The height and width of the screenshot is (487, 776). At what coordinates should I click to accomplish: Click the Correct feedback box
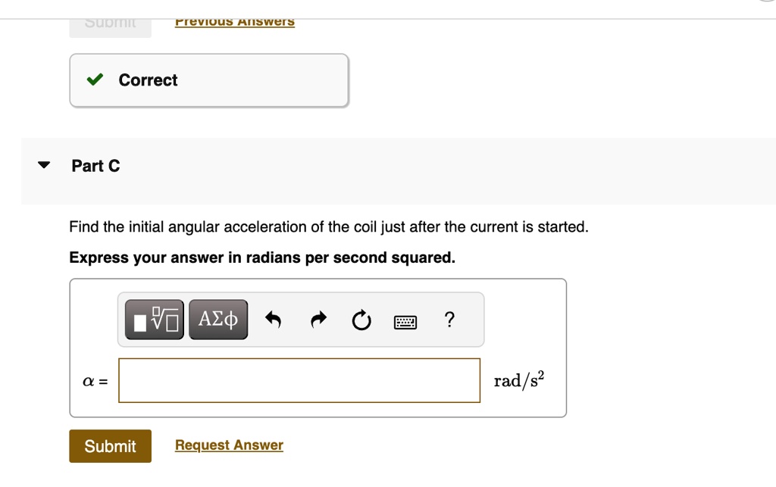209,80
